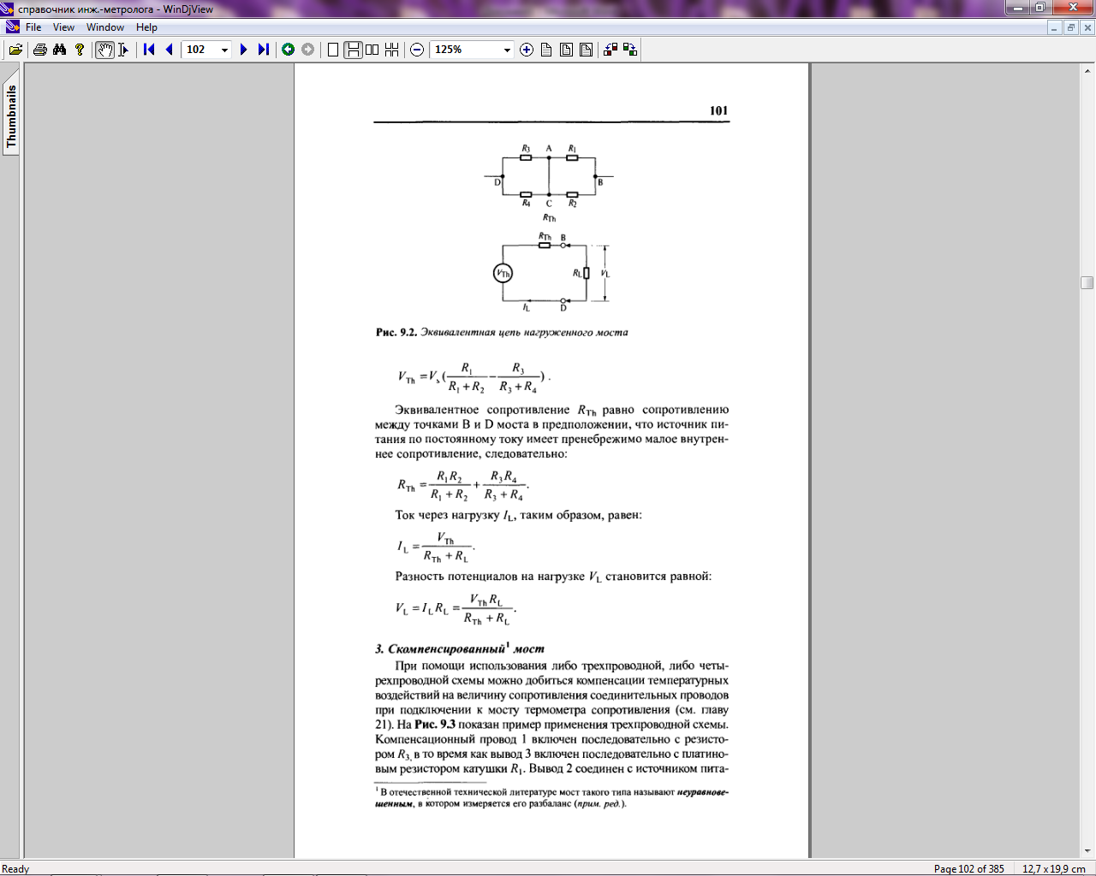The height and width of the screenshot is (876, 1096).
Task: Switch to continuous facing pages layout
Action: click(x=391, y=50)
